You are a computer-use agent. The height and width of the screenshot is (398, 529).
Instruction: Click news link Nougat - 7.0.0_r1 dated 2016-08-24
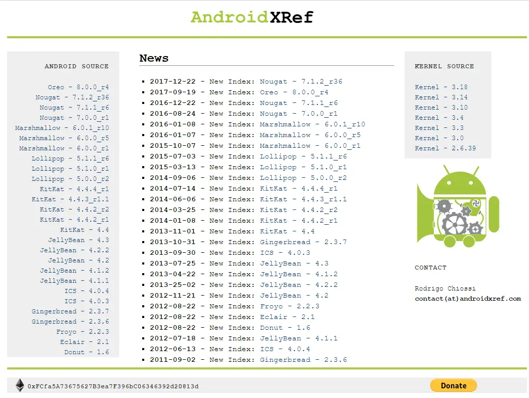[x=299, y=114]
